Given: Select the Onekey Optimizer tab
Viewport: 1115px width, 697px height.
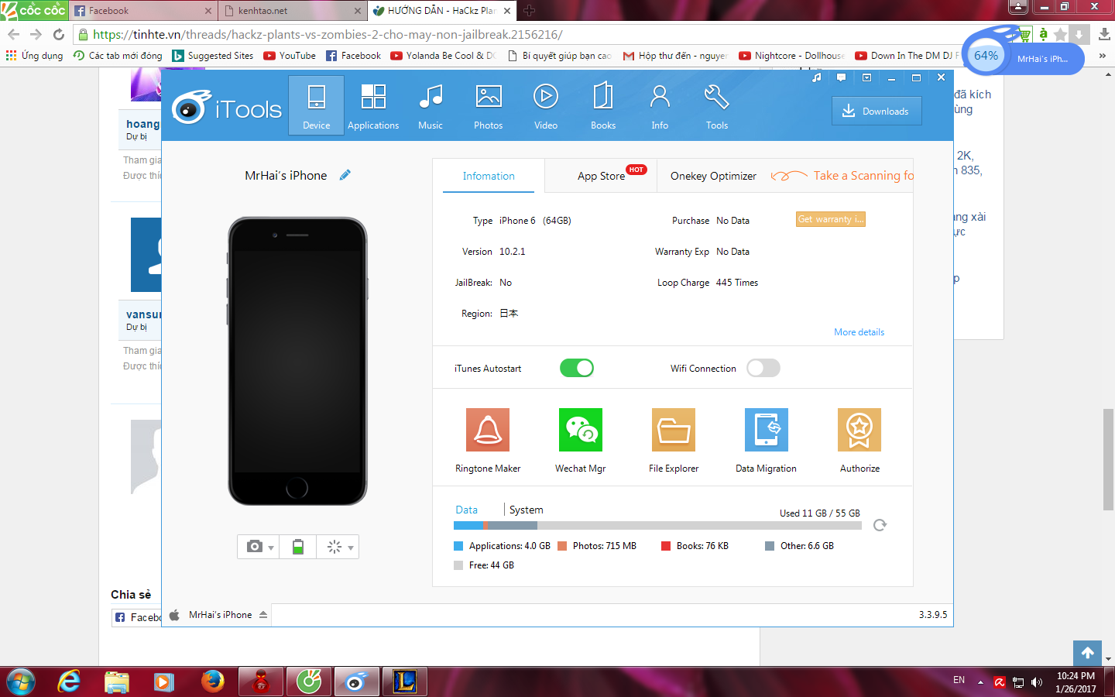Looking at the screenshot, I should coord(713,176).
